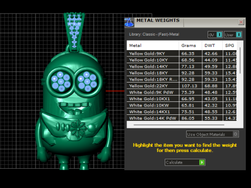Click the flower ornament on the minion
Image resolution: width=251 pixels, height=188 pixels.
point(78,129)
